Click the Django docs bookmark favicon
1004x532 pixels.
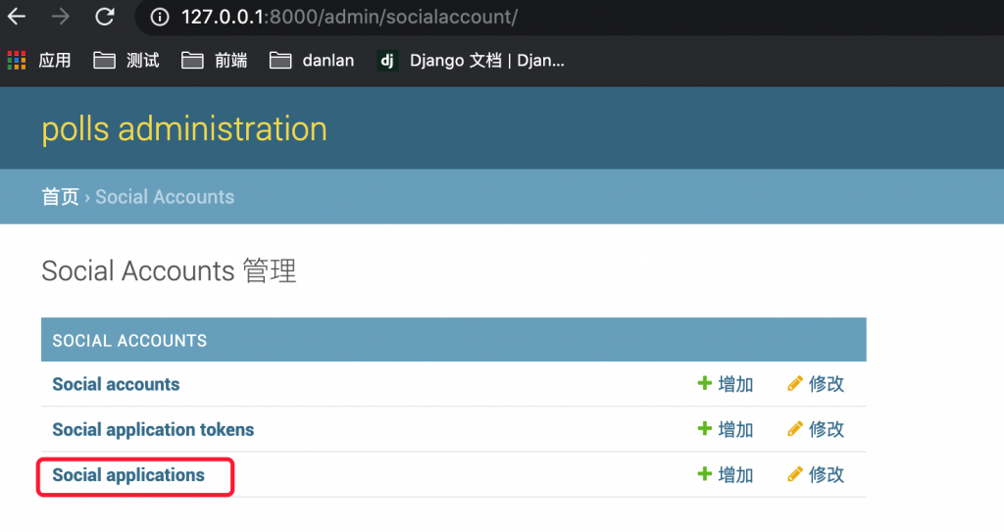click(387, 61)
